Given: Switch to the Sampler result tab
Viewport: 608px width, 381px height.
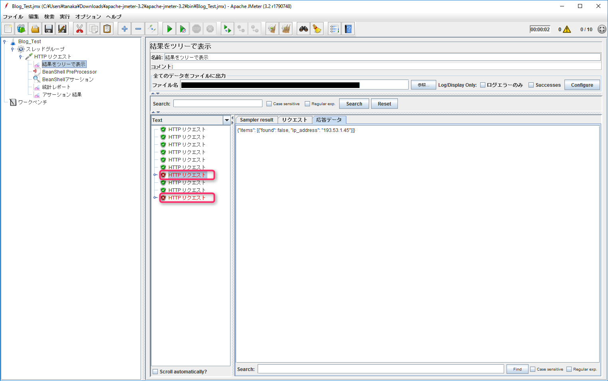Looking at the screenshot, I should click(256, 120).
